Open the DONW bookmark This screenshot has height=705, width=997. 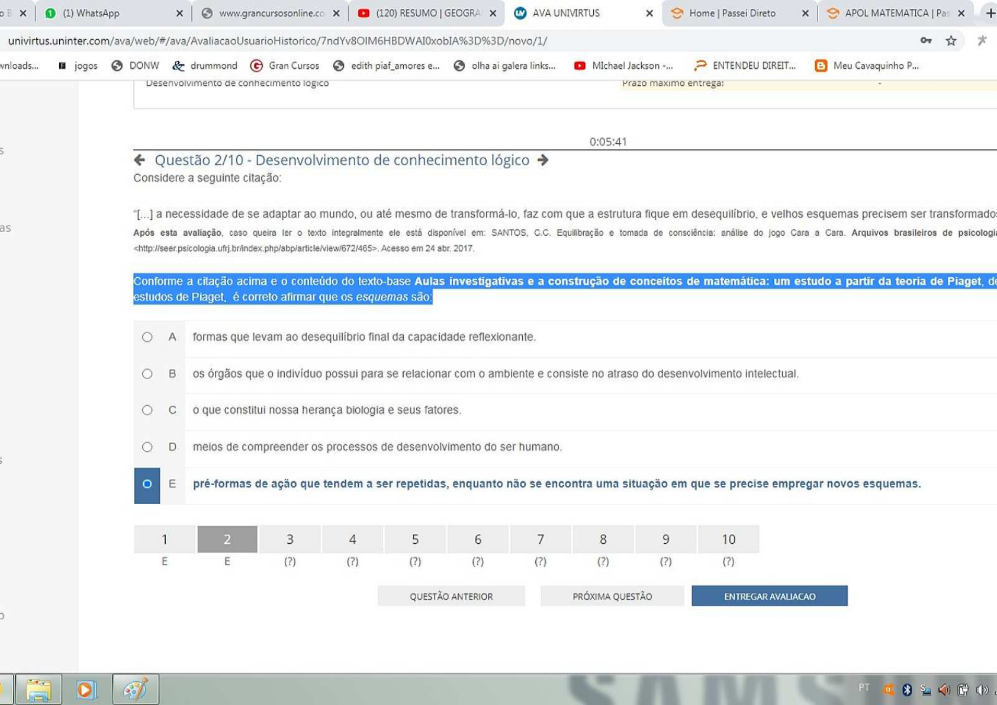point(136,66)
